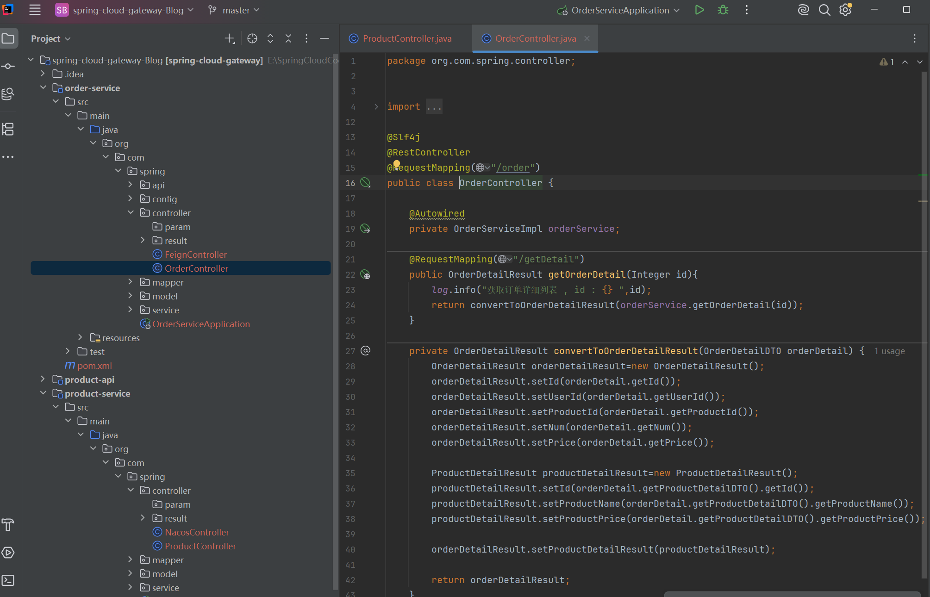This screenshot has height=597, width=930.
Task: Add new file or directory in Project
Action: coord(230,39)
